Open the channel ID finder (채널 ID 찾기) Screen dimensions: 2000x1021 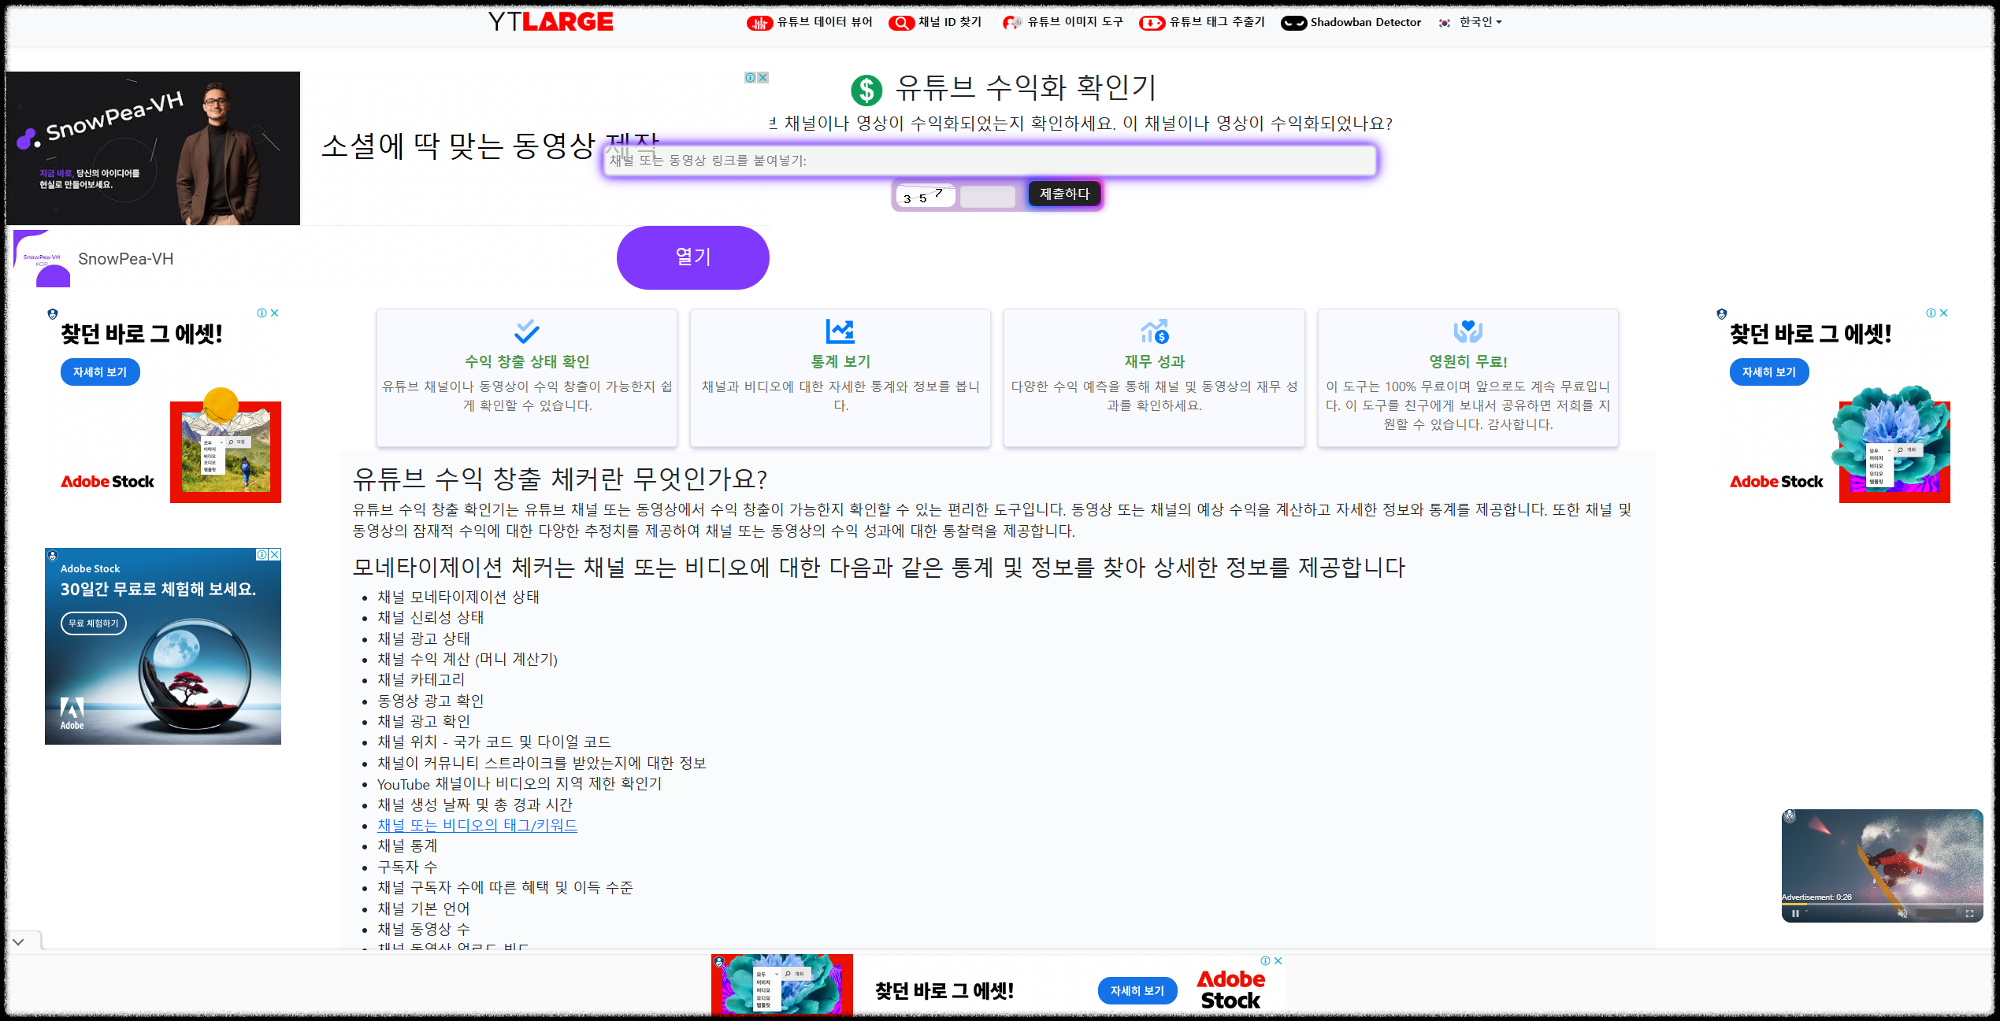(936, 22)
